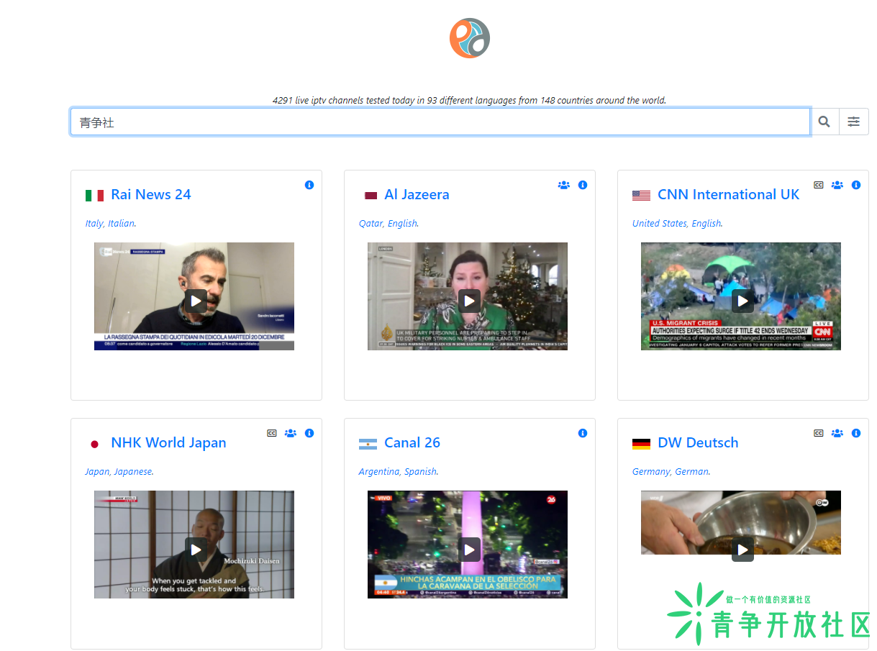877x651 pixels.
Task: Click the 'Germany' country link
Action: [x=651, y=472]
